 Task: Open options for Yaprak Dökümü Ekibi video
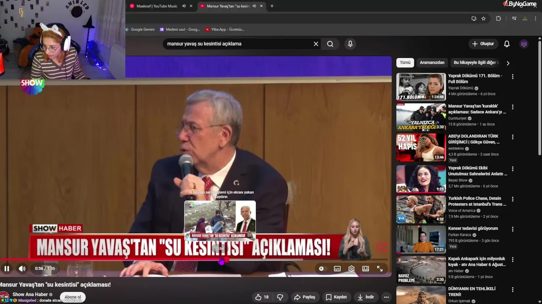[x=513, y=169]
